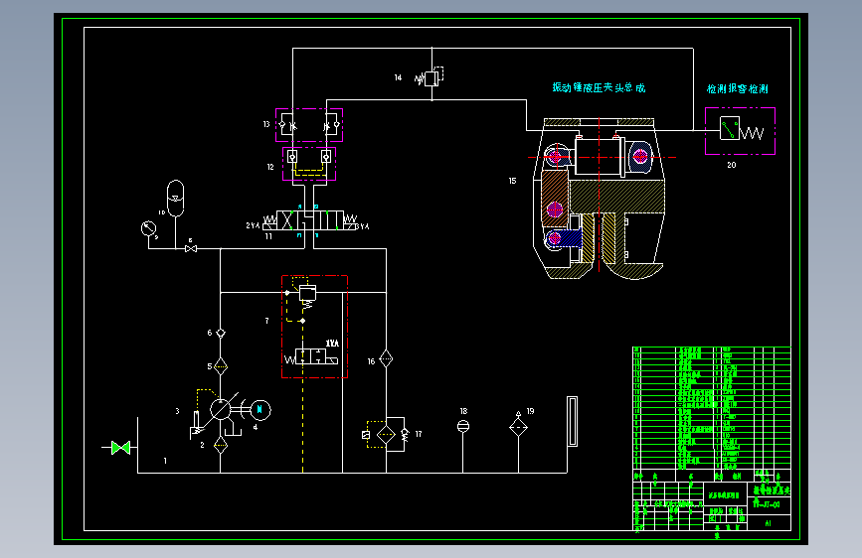The height and width of the screenshot is (558, 862).
Task: Select the cyan label above the pressure switch box
Action: tap(737, 89)
